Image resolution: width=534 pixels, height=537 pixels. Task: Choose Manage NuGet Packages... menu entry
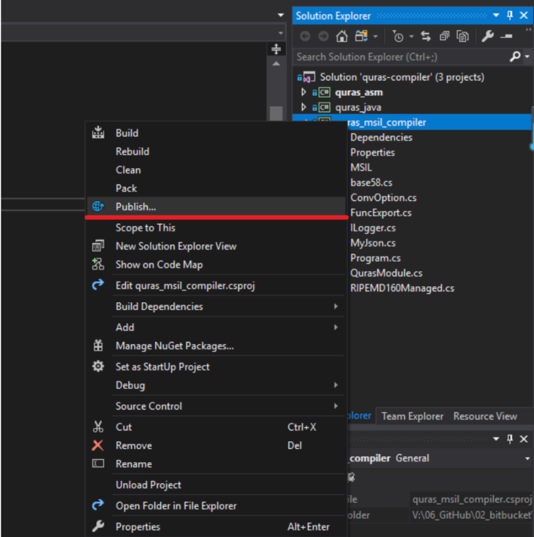175,346
